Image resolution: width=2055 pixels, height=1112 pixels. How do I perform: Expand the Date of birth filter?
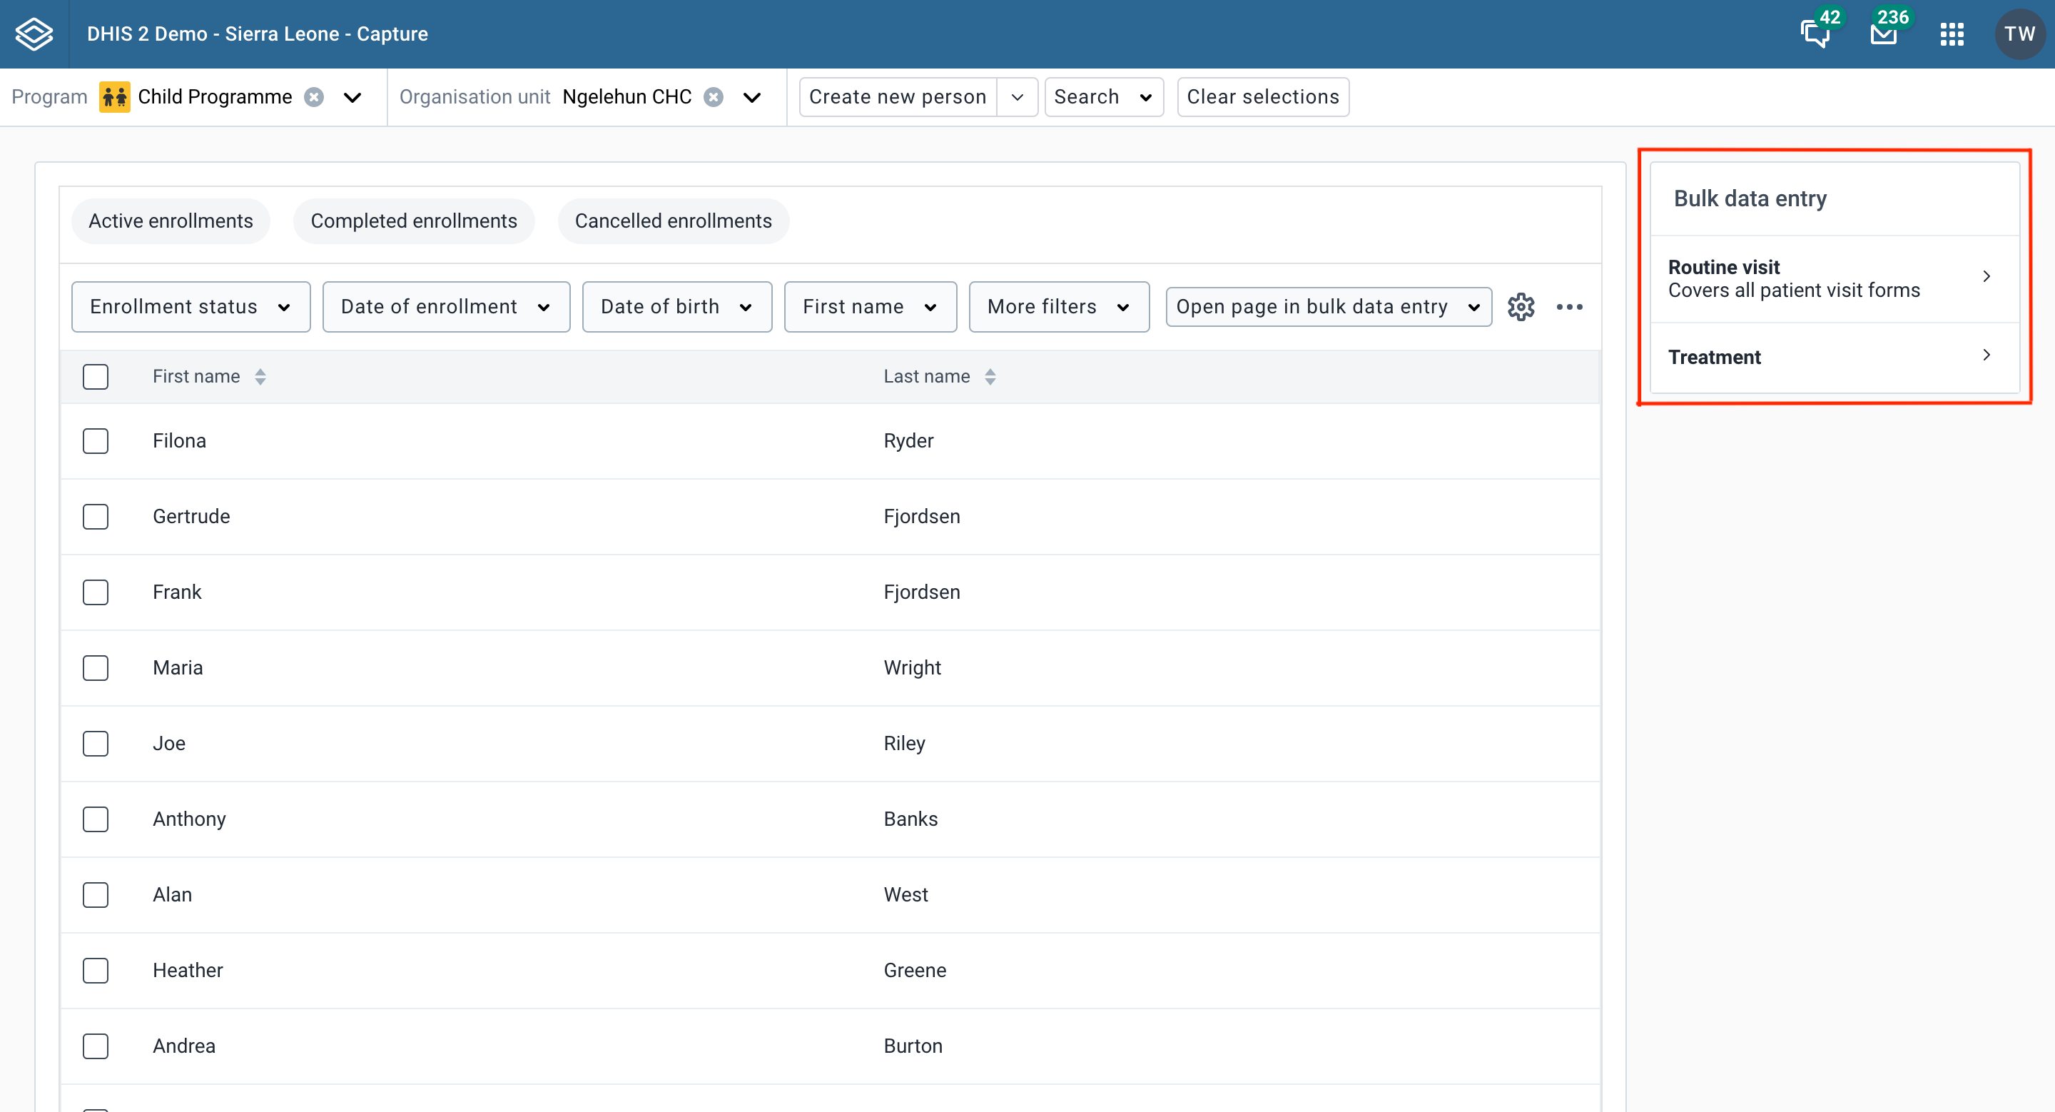click(x=676, y=306)
